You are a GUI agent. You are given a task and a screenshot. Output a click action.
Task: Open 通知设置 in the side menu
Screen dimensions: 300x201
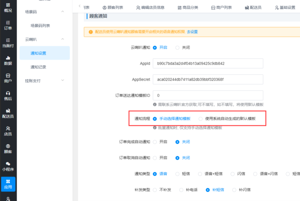(x=45, y=53)
